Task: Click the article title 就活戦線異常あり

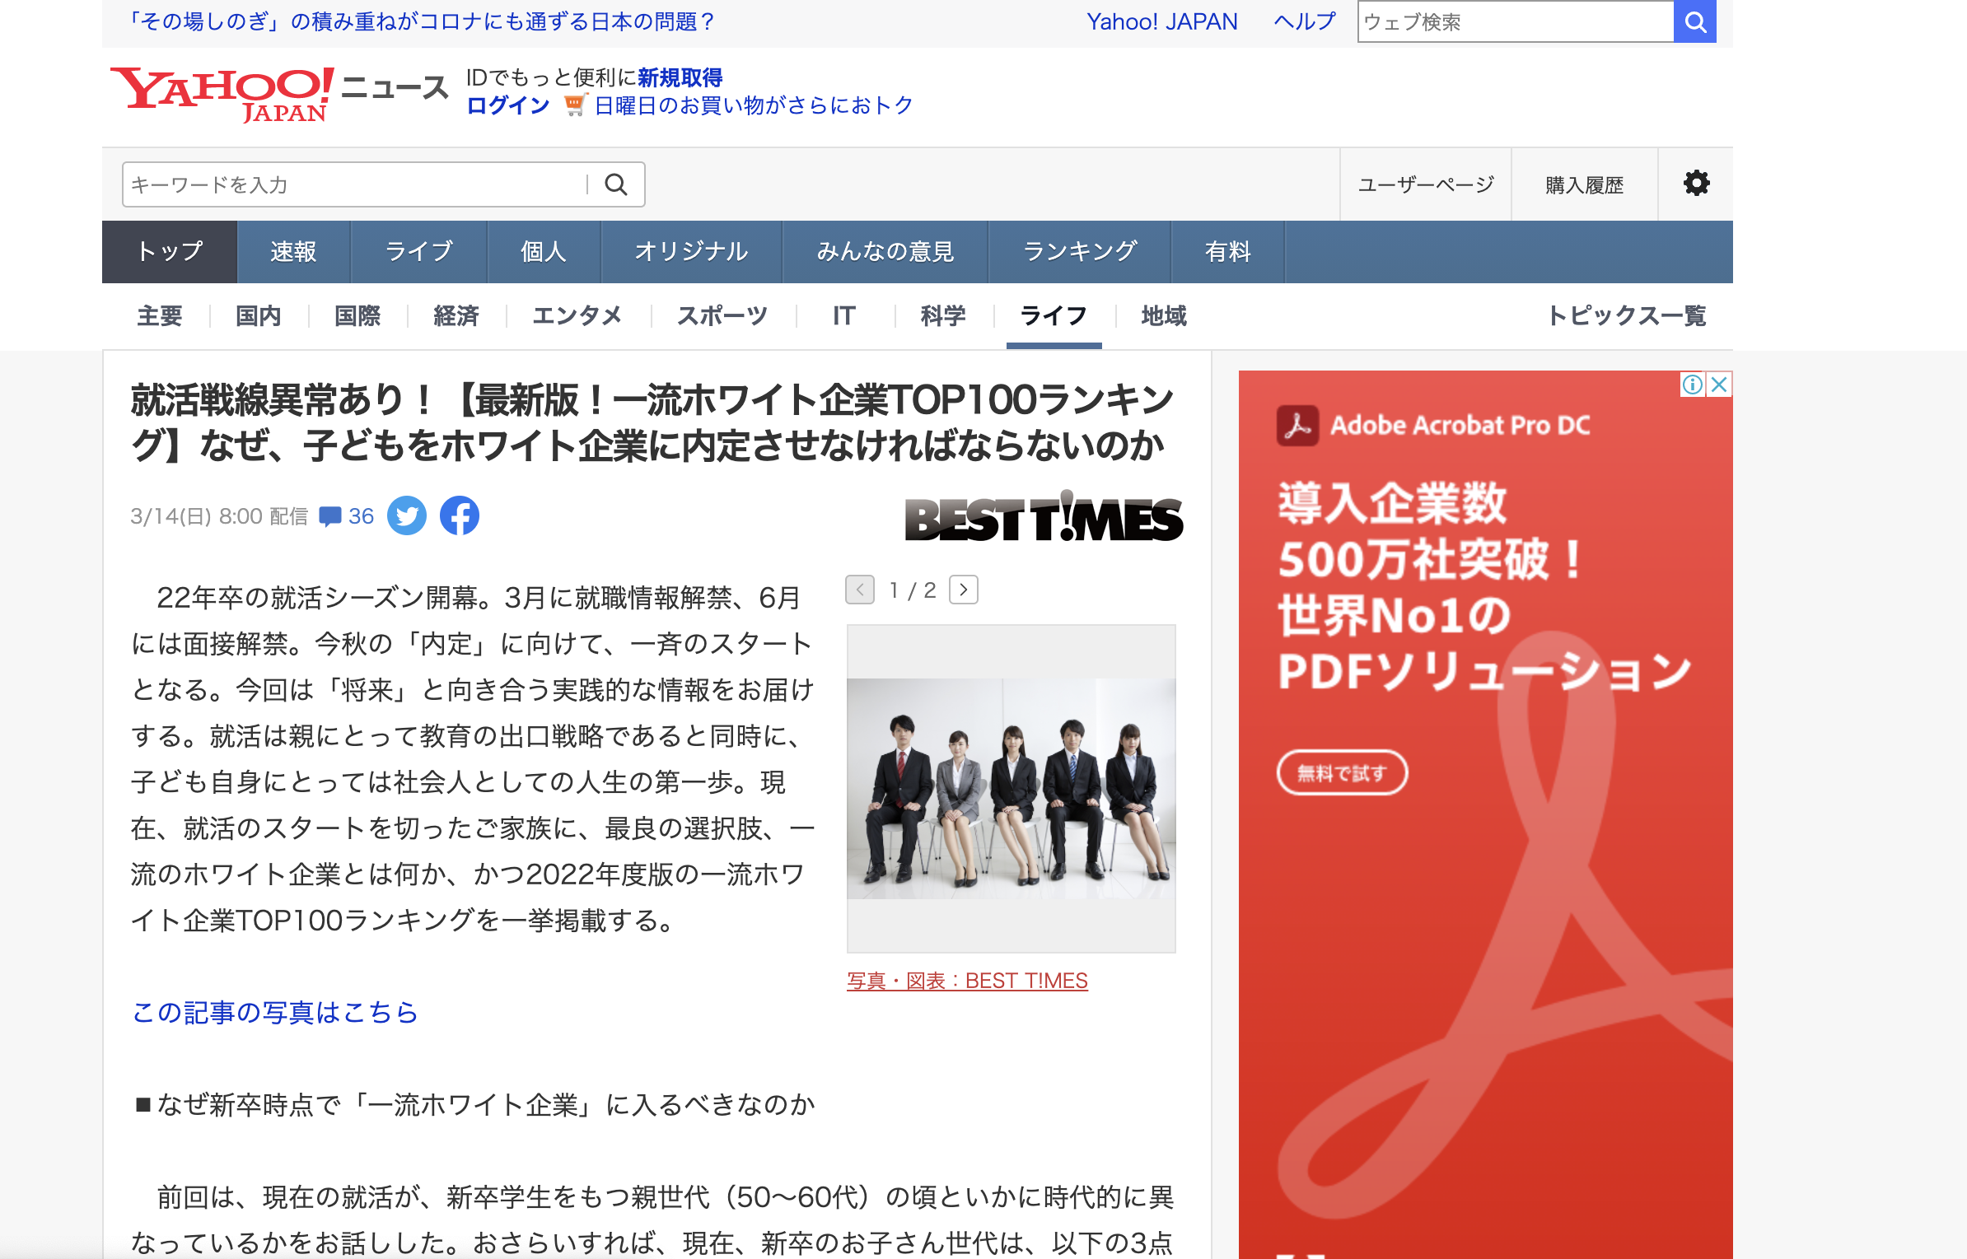Action: pos(652,422)
